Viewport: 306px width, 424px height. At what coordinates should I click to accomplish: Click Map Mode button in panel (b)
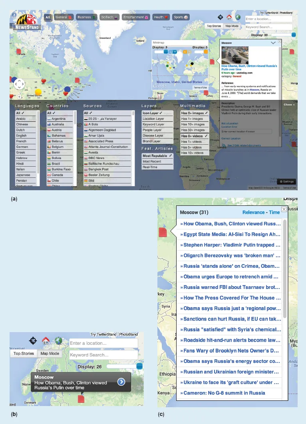tap(50, 354)
